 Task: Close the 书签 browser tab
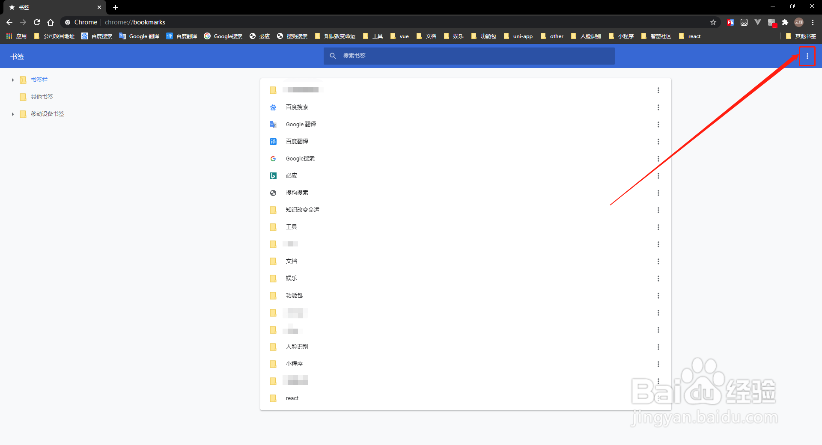click(99, 7)
